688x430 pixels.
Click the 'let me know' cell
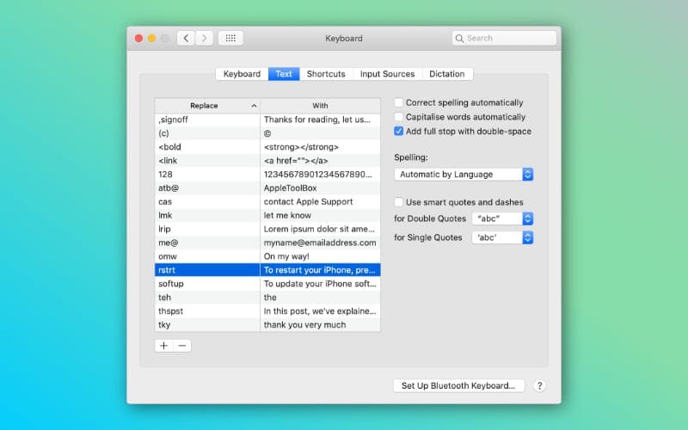point(320,216)
